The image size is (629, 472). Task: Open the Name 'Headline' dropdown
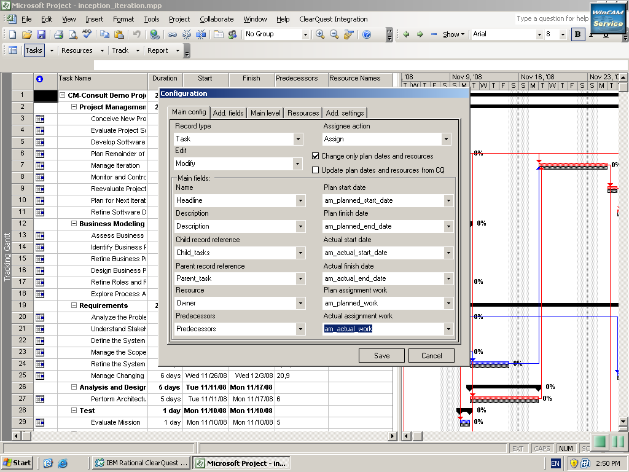300,201
